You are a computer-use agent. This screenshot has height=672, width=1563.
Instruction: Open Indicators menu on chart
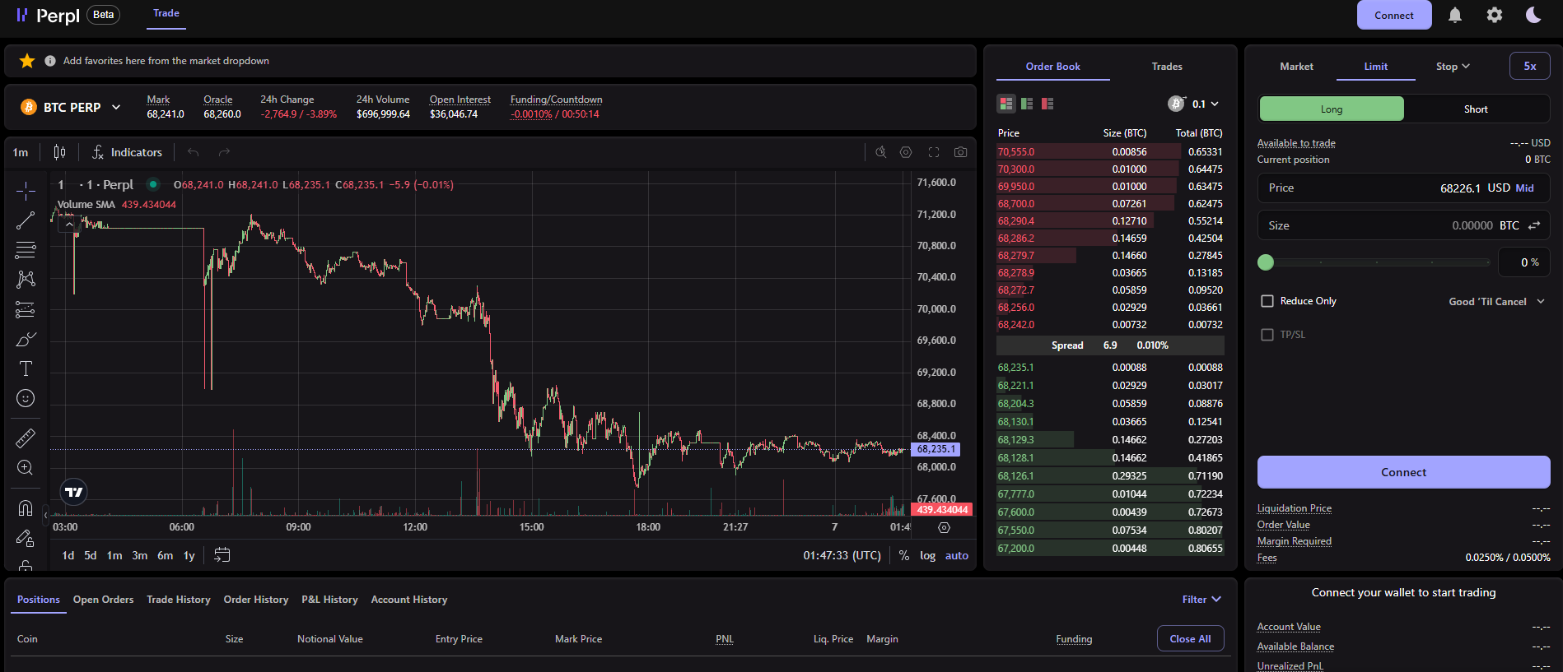pyautogui.click(x=127, y=152)
